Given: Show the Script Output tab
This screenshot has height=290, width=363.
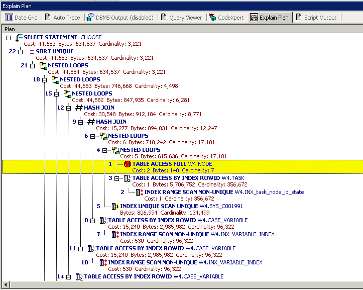Looking at the screenshot, I should click(x=316, y=18).
